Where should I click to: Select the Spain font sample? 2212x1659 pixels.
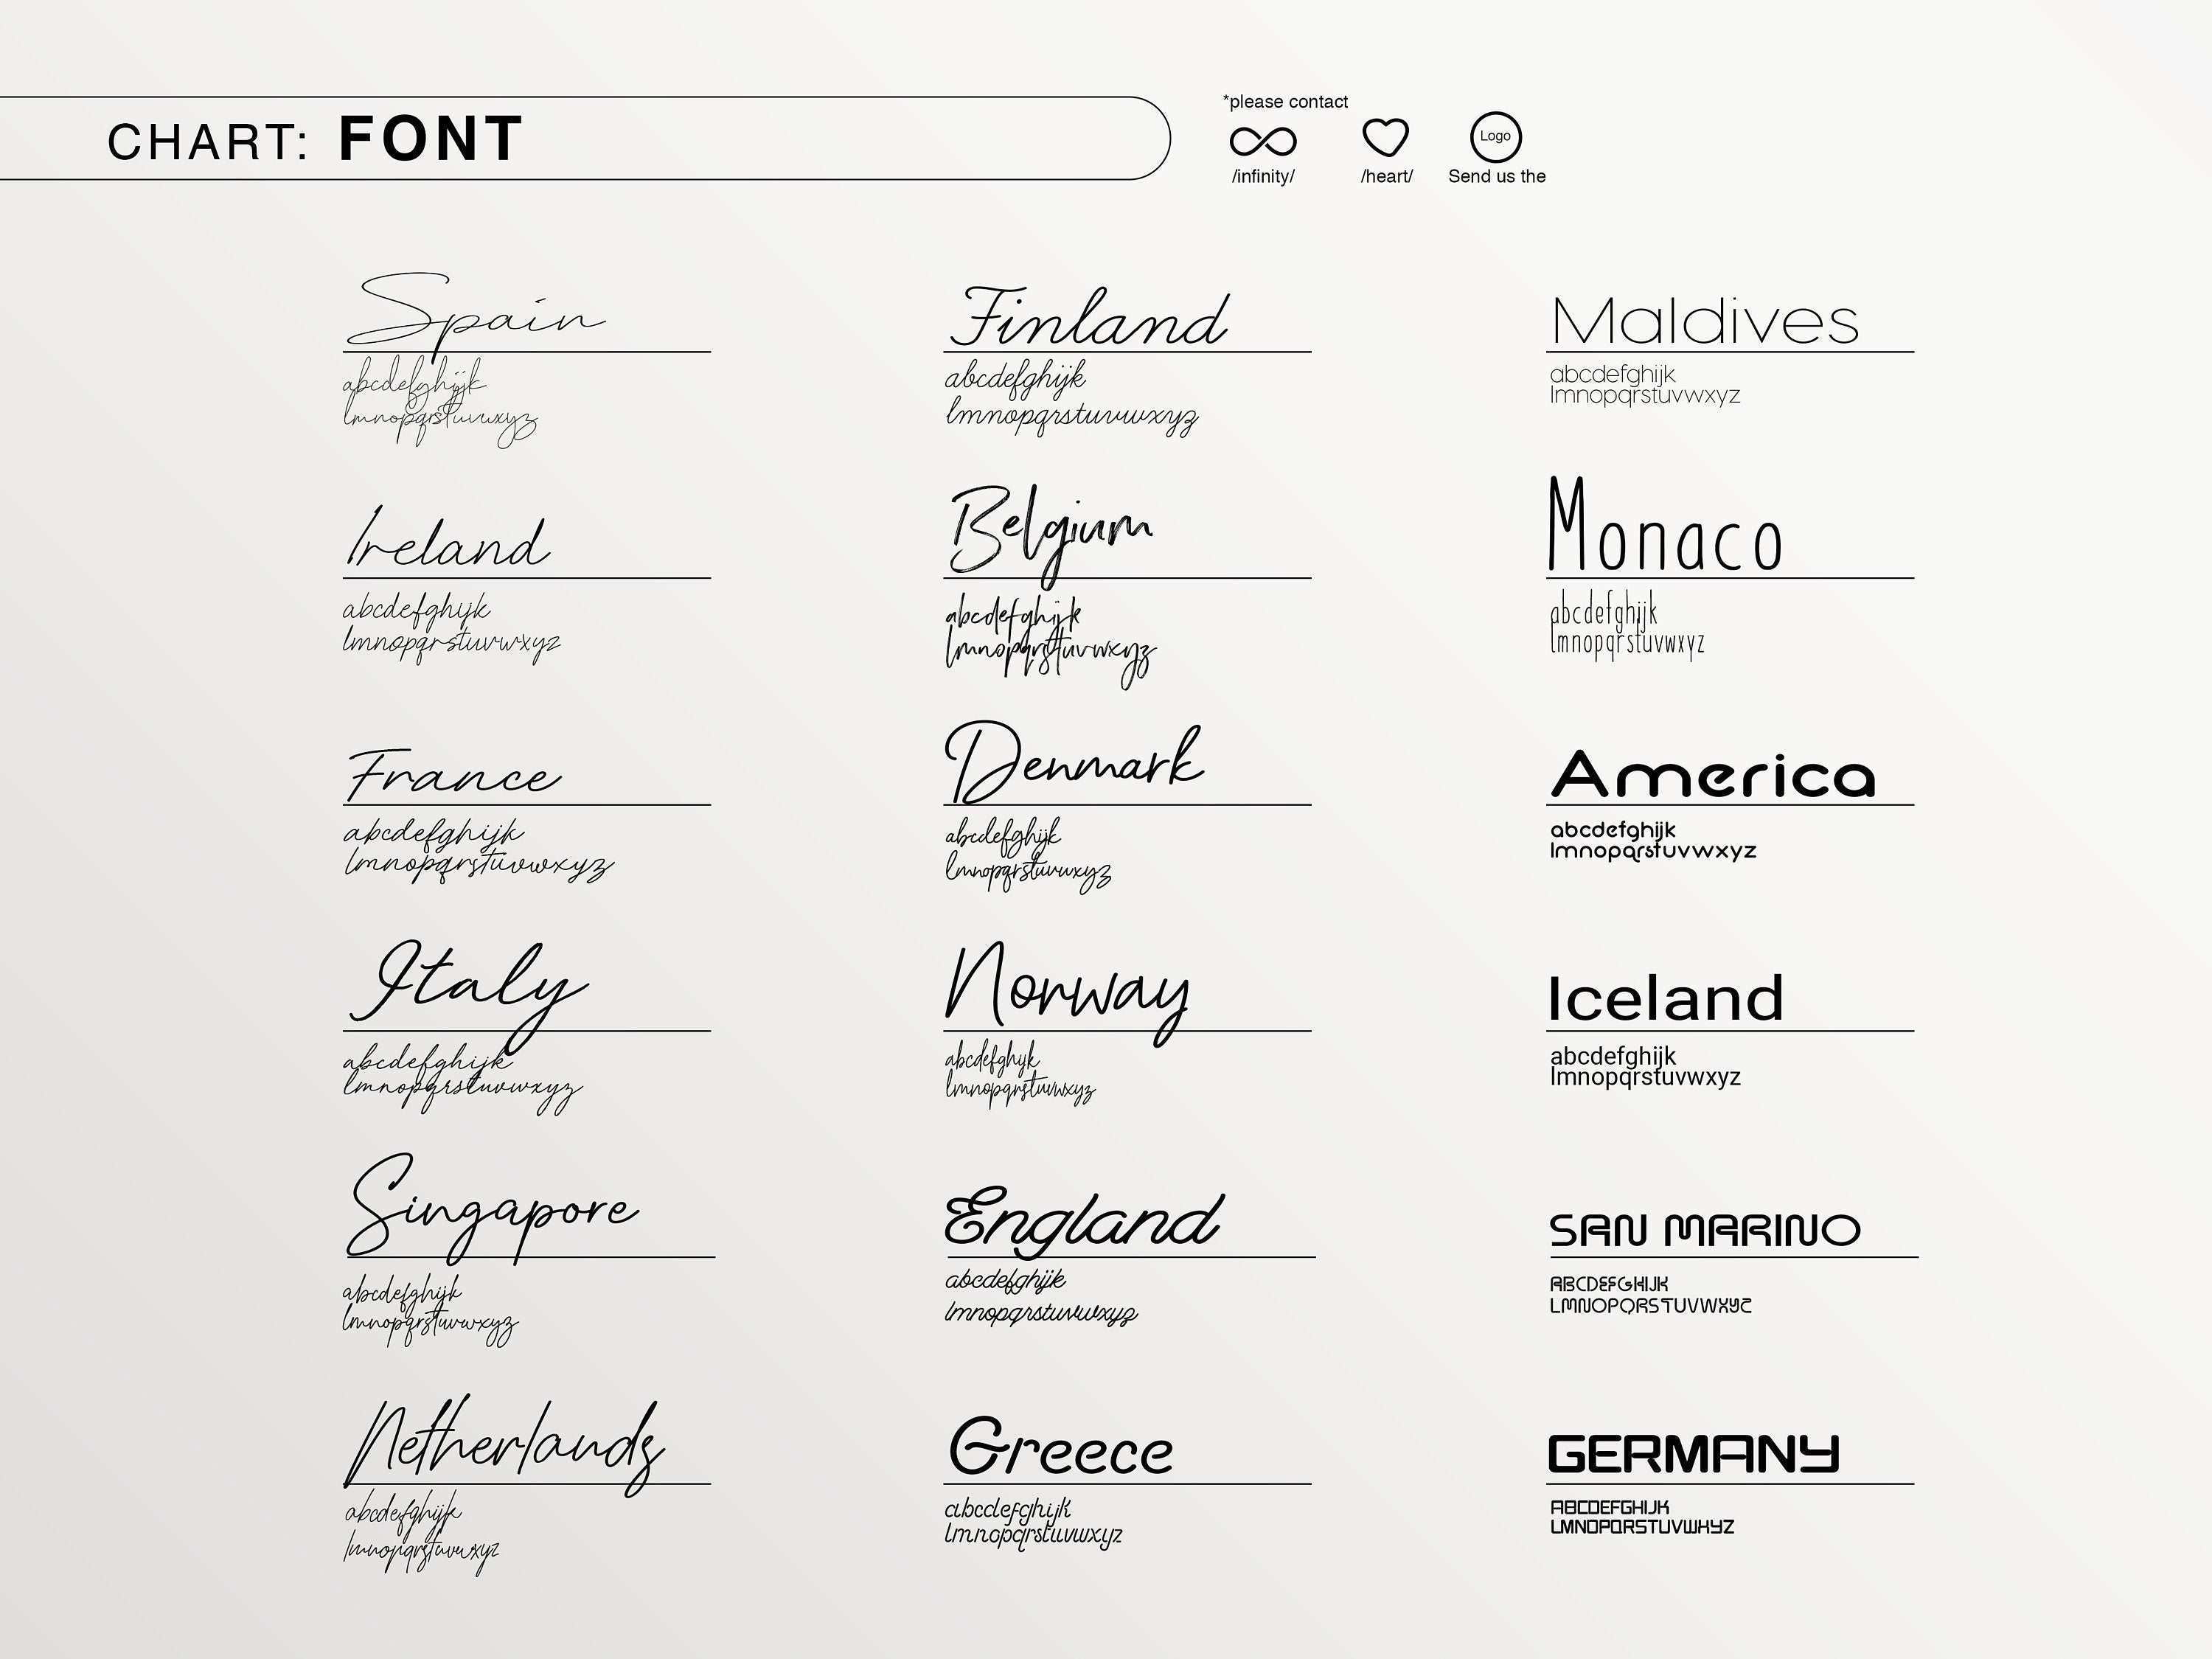coord(475,312)
